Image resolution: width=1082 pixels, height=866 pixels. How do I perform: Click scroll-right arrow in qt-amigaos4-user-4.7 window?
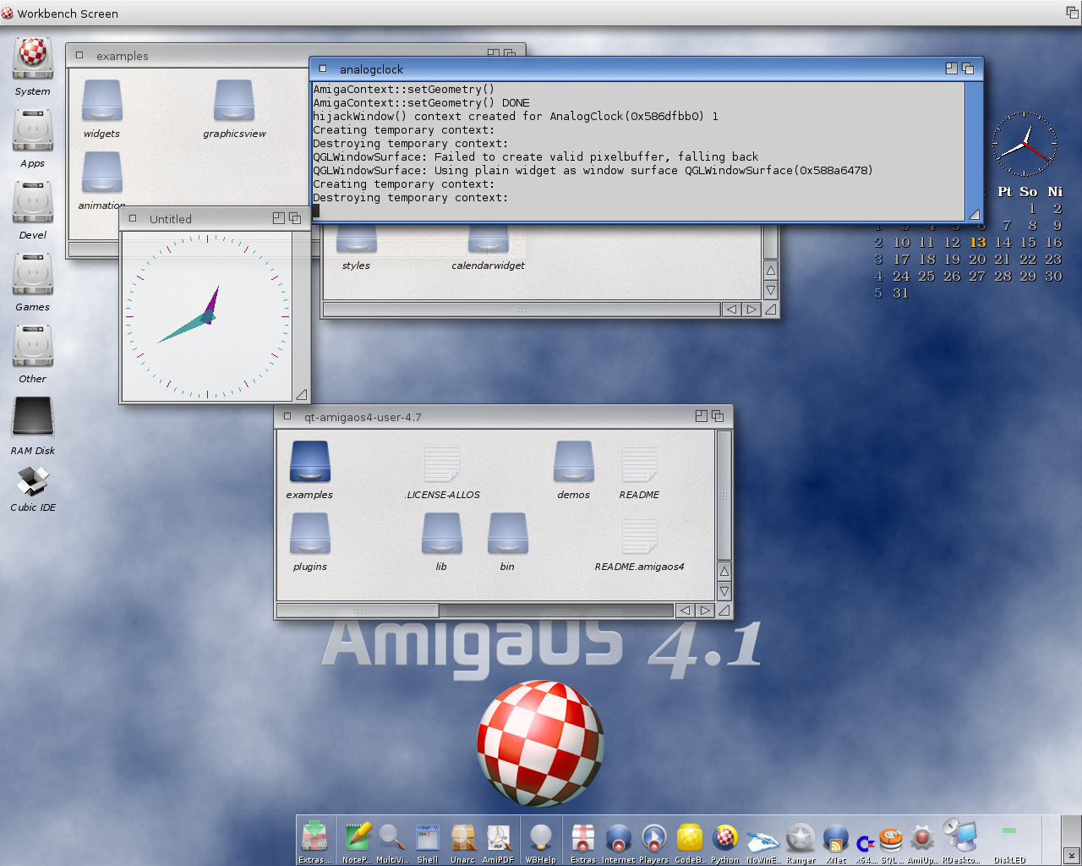pyautogui.click(x=705, y=610)
